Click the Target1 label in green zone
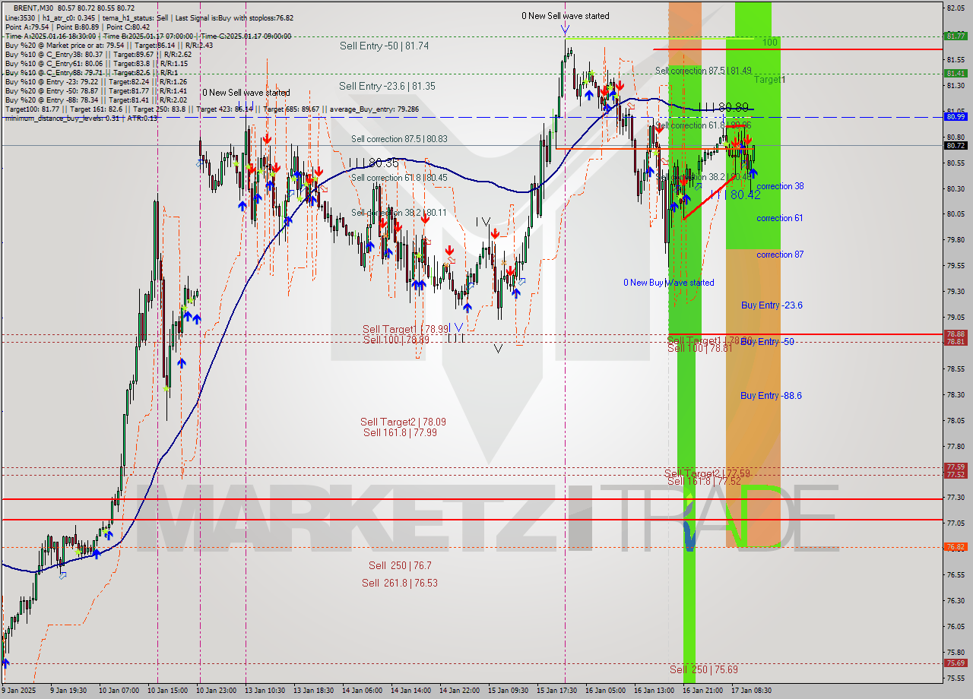 [x=769, y=79]
